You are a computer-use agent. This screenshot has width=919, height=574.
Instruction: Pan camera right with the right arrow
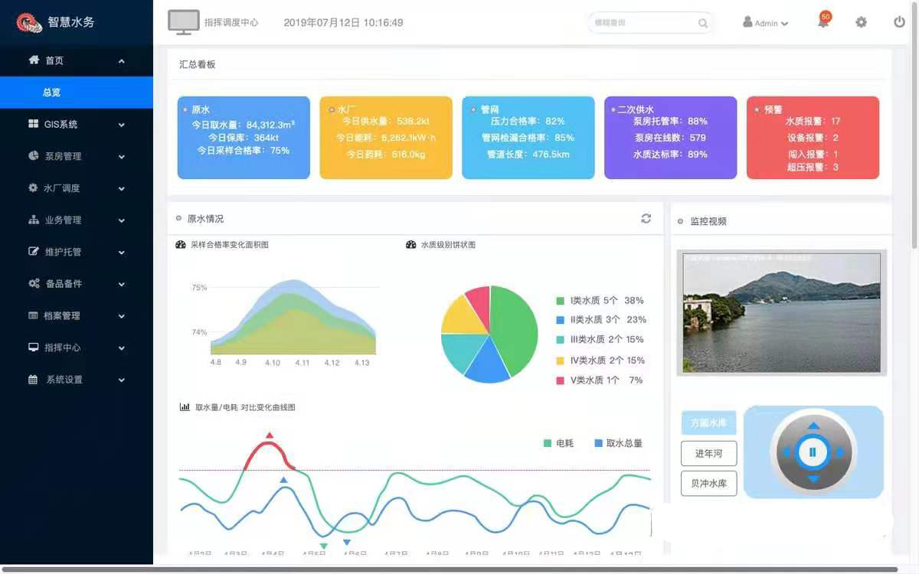point(840,452)
